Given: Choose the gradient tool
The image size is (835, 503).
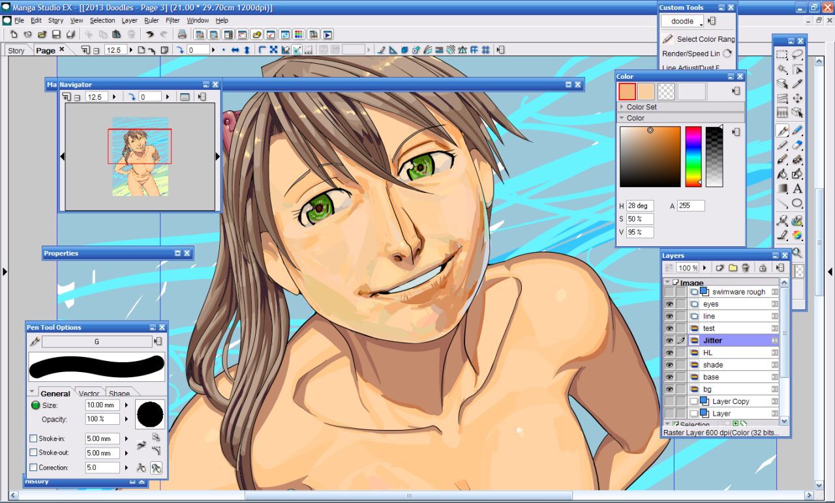Looking at the screenshot, I should pos(782,189).
